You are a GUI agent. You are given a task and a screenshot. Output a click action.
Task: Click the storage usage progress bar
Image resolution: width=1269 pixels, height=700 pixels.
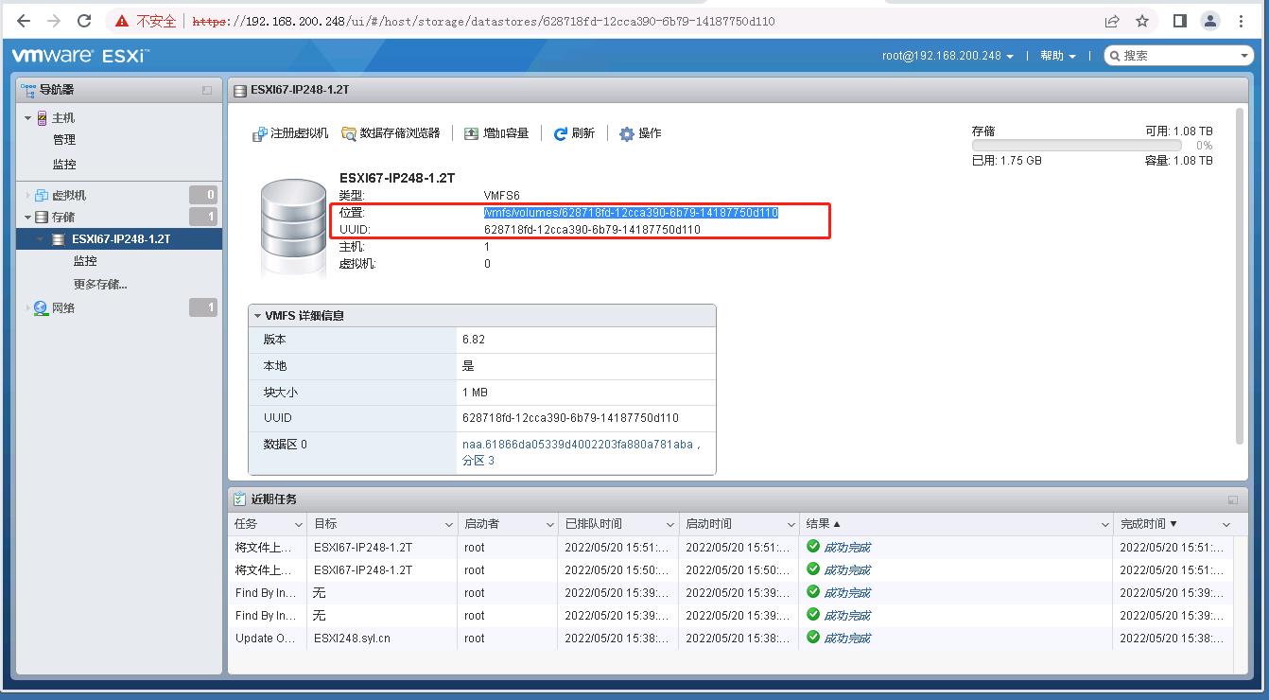1076,146
